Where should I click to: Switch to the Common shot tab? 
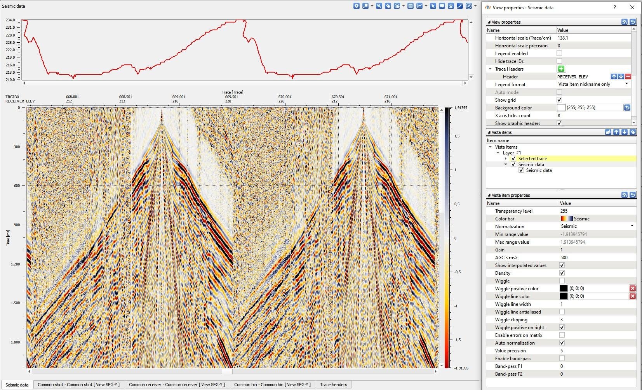pos(78,385)
